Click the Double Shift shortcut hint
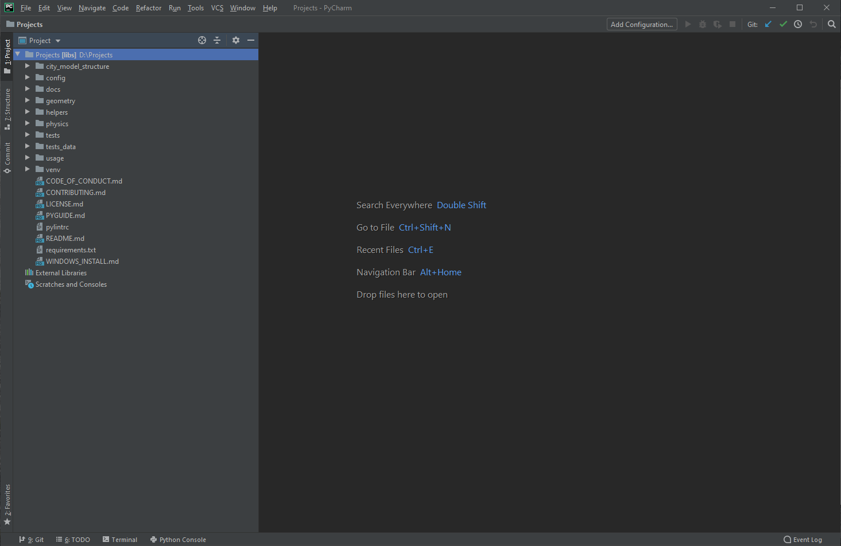 [x=462, y=205]
